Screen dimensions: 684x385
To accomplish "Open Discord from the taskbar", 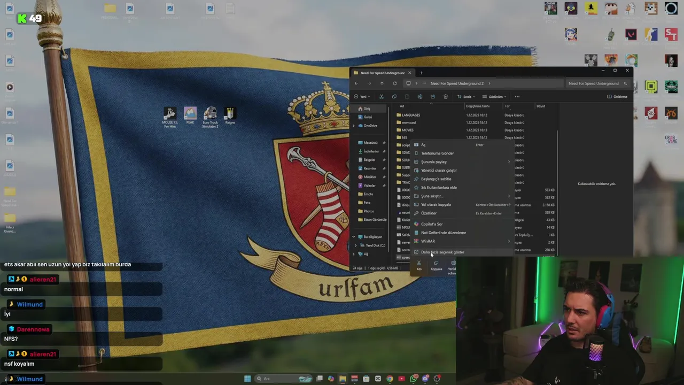I will coord(425,379).
